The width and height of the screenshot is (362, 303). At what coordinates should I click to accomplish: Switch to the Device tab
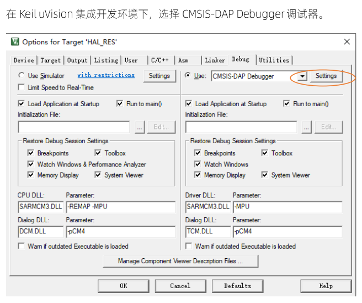[24, 60]
